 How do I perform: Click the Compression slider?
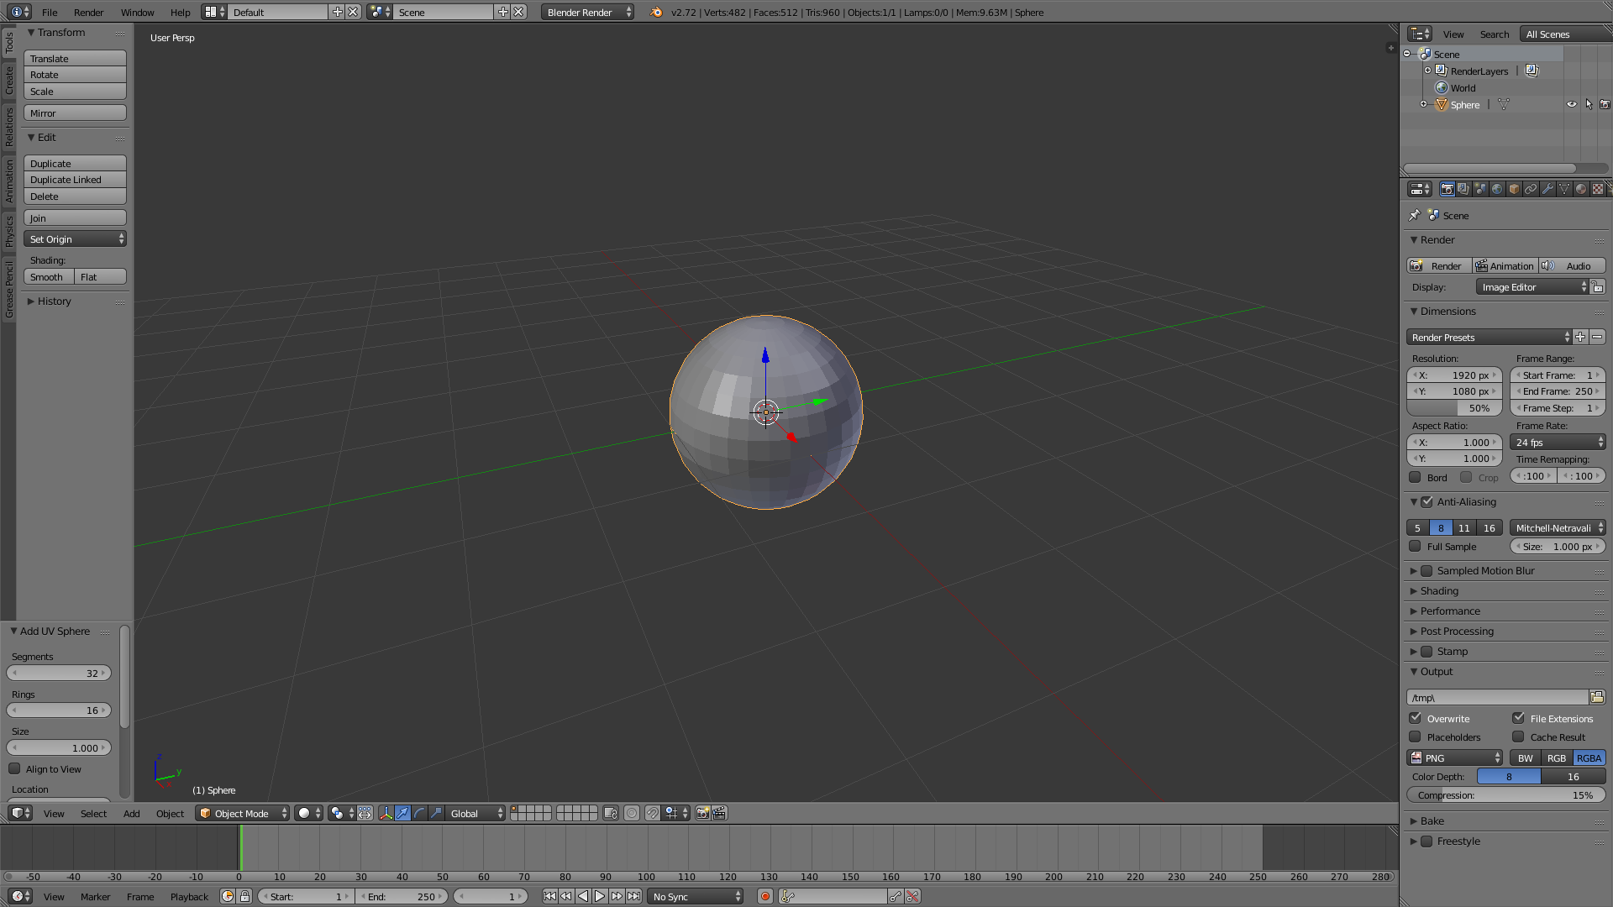point(1505,795)
